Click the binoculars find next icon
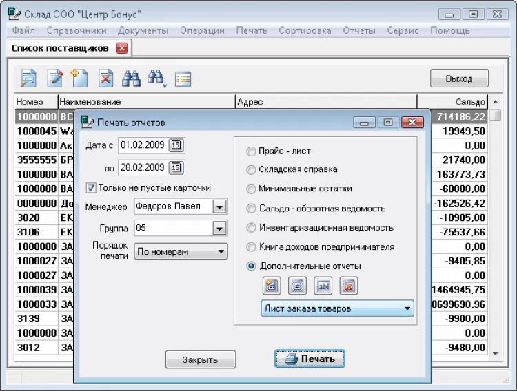The image size is (517, 391). [x=157, y=78]
